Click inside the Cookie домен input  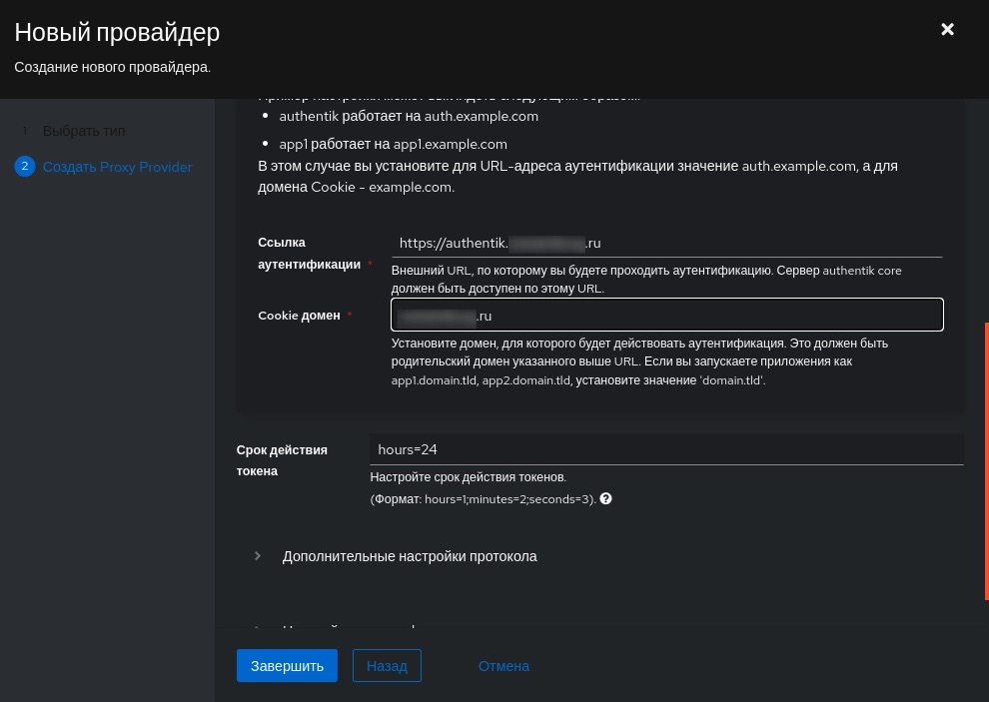[666, 315]
